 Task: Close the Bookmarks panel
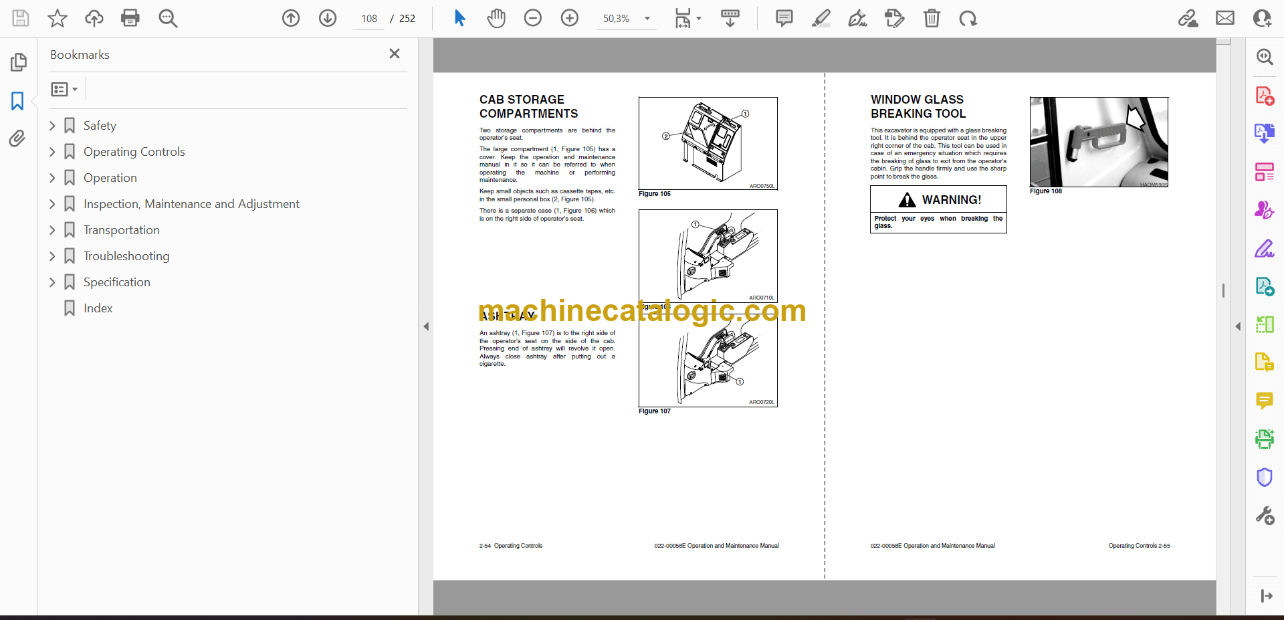point(395,54)
